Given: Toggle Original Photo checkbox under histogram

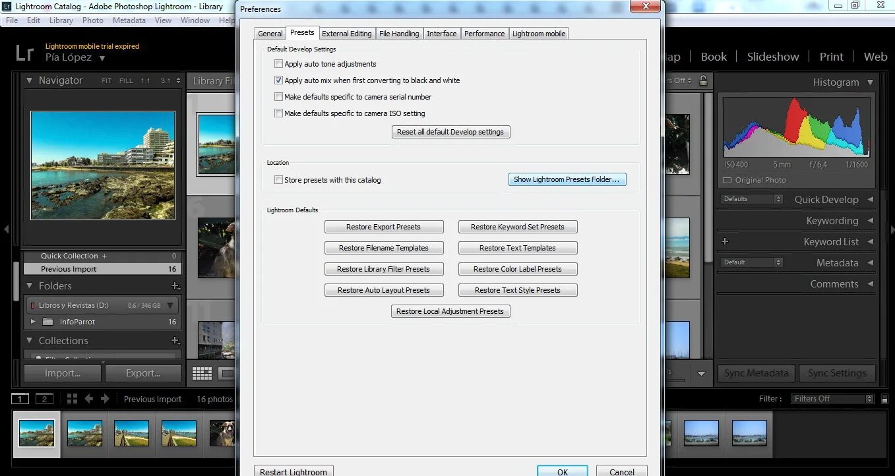Looking at the screenshot, I should 727,180.
